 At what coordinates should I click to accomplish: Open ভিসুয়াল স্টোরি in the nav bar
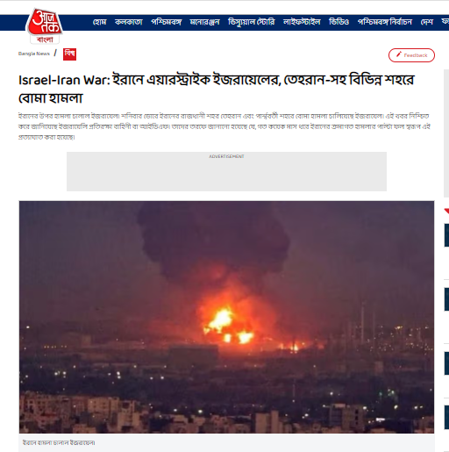(252, 22)
